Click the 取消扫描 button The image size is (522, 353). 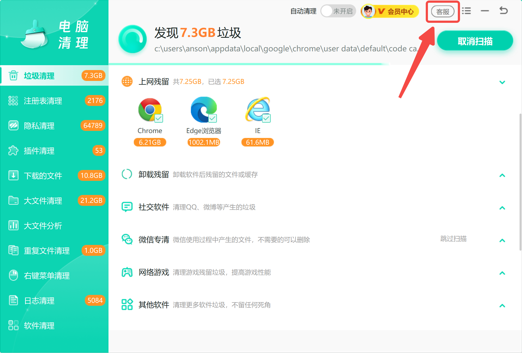(x=475, y=41)
